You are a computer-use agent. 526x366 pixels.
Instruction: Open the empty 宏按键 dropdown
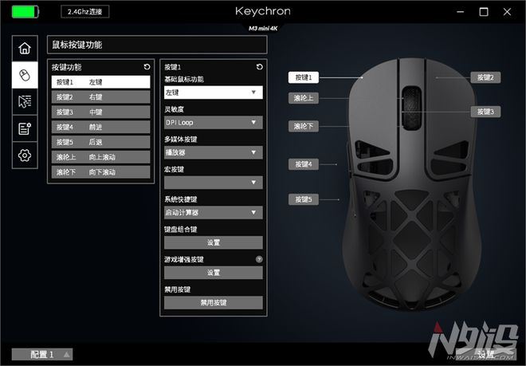214,183
